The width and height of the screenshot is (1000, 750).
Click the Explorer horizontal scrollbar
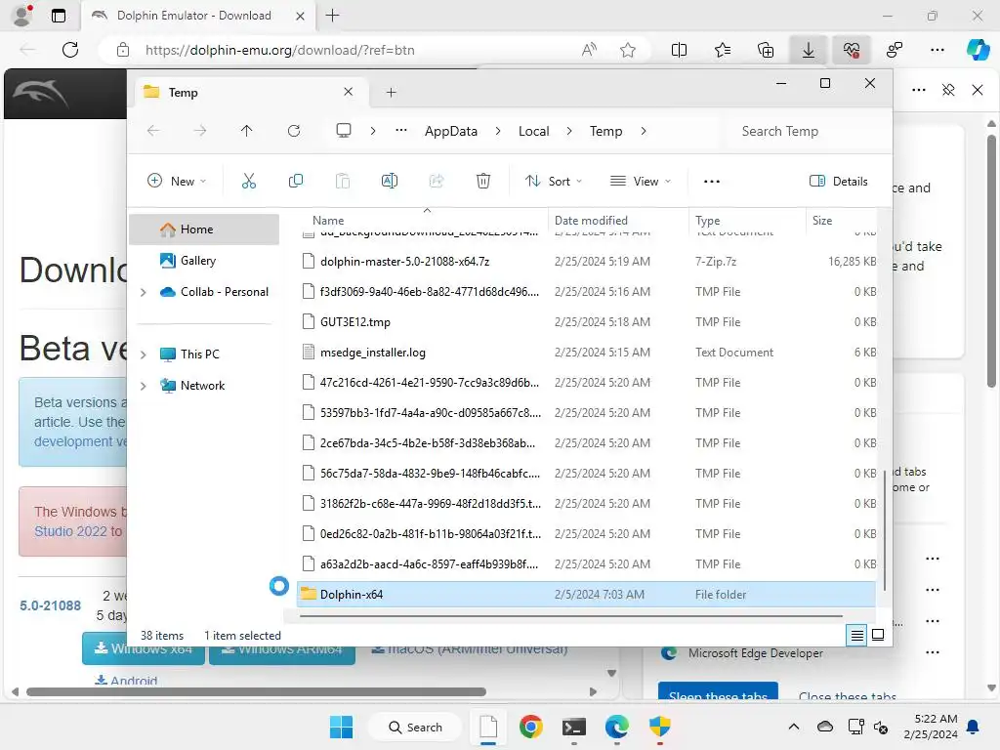click(x=570, y=616)
